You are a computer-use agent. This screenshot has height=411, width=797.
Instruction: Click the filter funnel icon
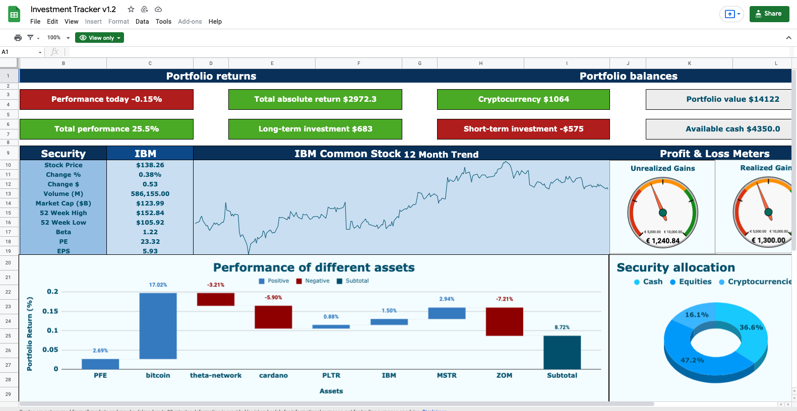[30, 38]
